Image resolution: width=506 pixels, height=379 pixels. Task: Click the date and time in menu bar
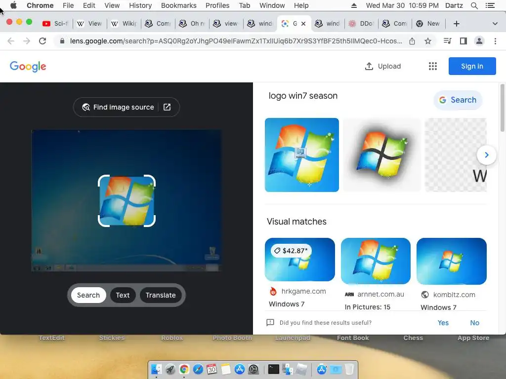tap(402, 5)
